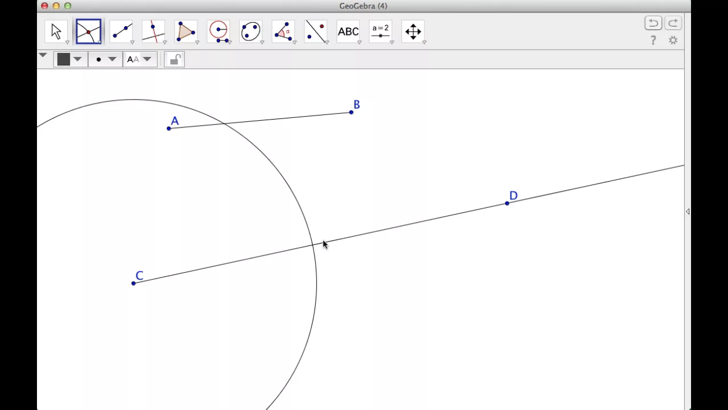Image resolution: width=728 pixels, height=410 pixels.
Task: Expand the Circle tool submenu triangle
Action: 229,42
